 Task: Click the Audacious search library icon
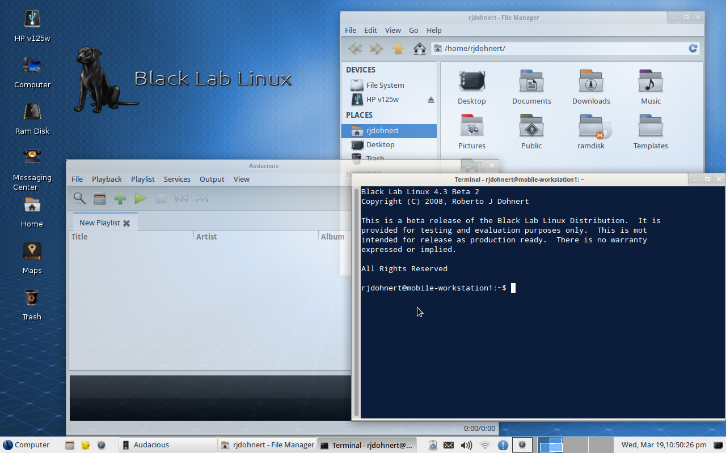point(79,198)
